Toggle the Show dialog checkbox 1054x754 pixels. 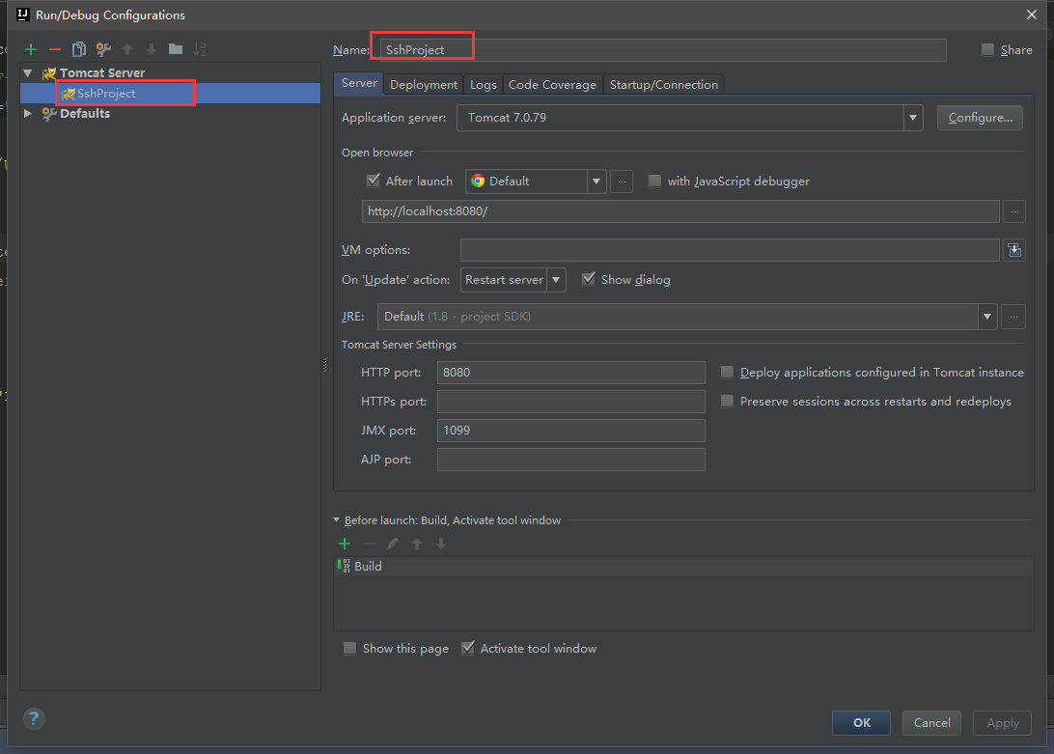pyautogui.click(x=588, y=279)
